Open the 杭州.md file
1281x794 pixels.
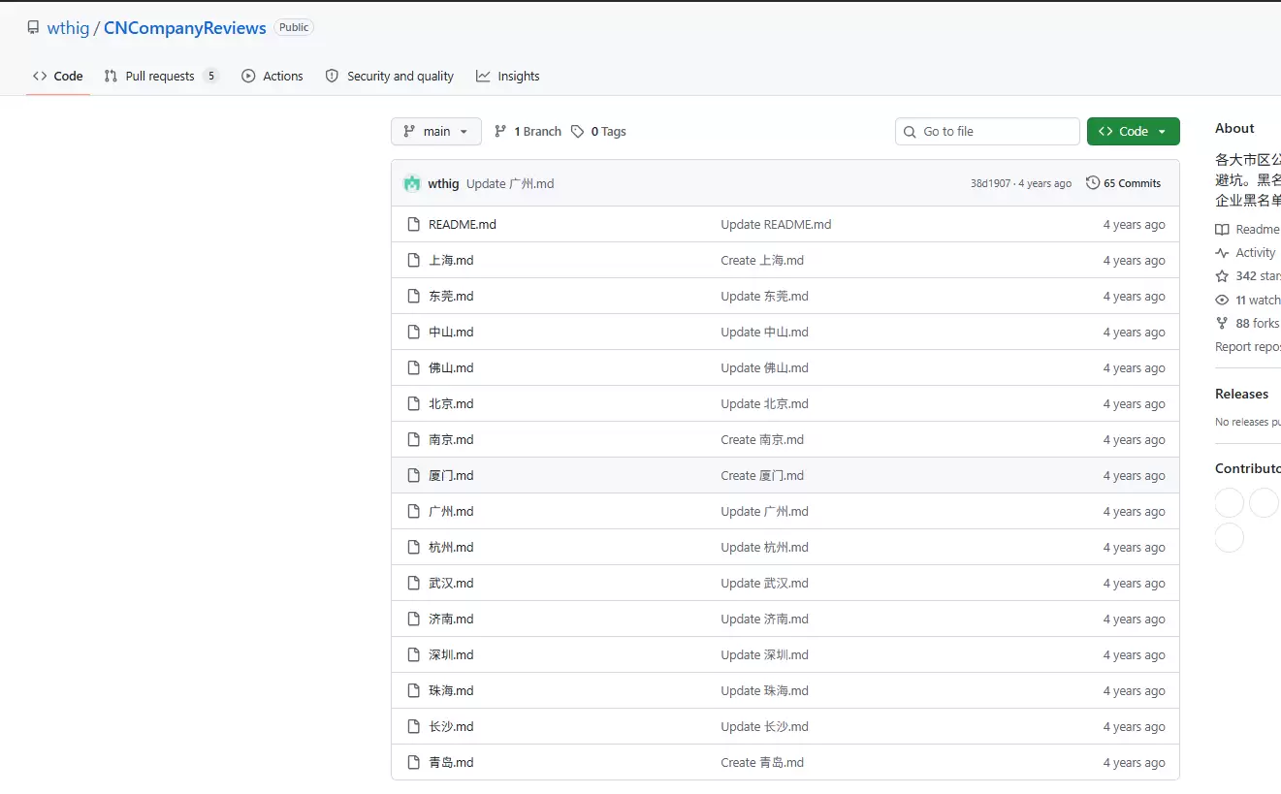(451, 548)
